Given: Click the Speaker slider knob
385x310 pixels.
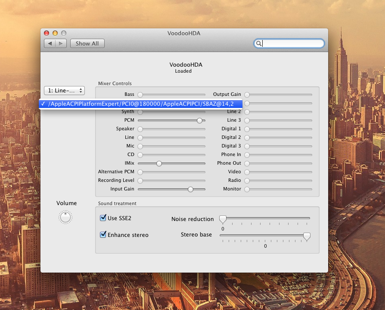Looking at the screenshot, I should (140, 129).
